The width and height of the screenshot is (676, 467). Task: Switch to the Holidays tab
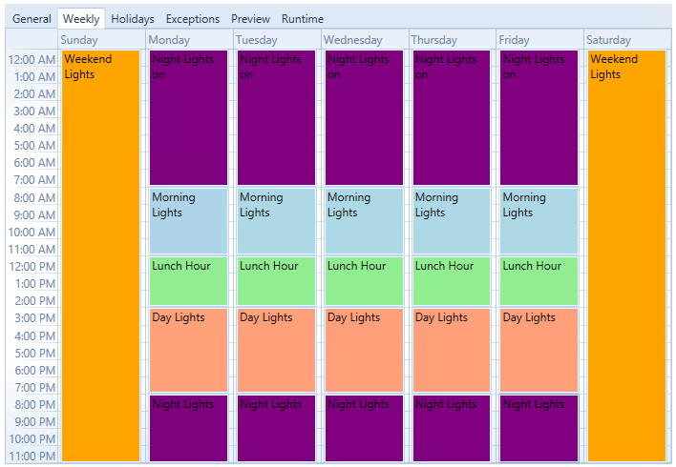click(132, 19)
